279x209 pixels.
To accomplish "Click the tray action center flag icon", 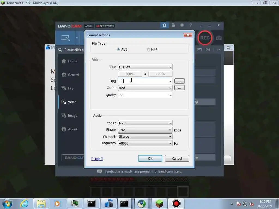I will [x=238, y=204].
